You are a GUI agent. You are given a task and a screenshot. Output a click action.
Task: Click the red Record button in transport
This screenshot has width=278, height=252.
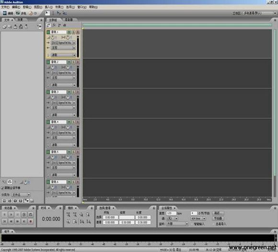coord(31,221)
